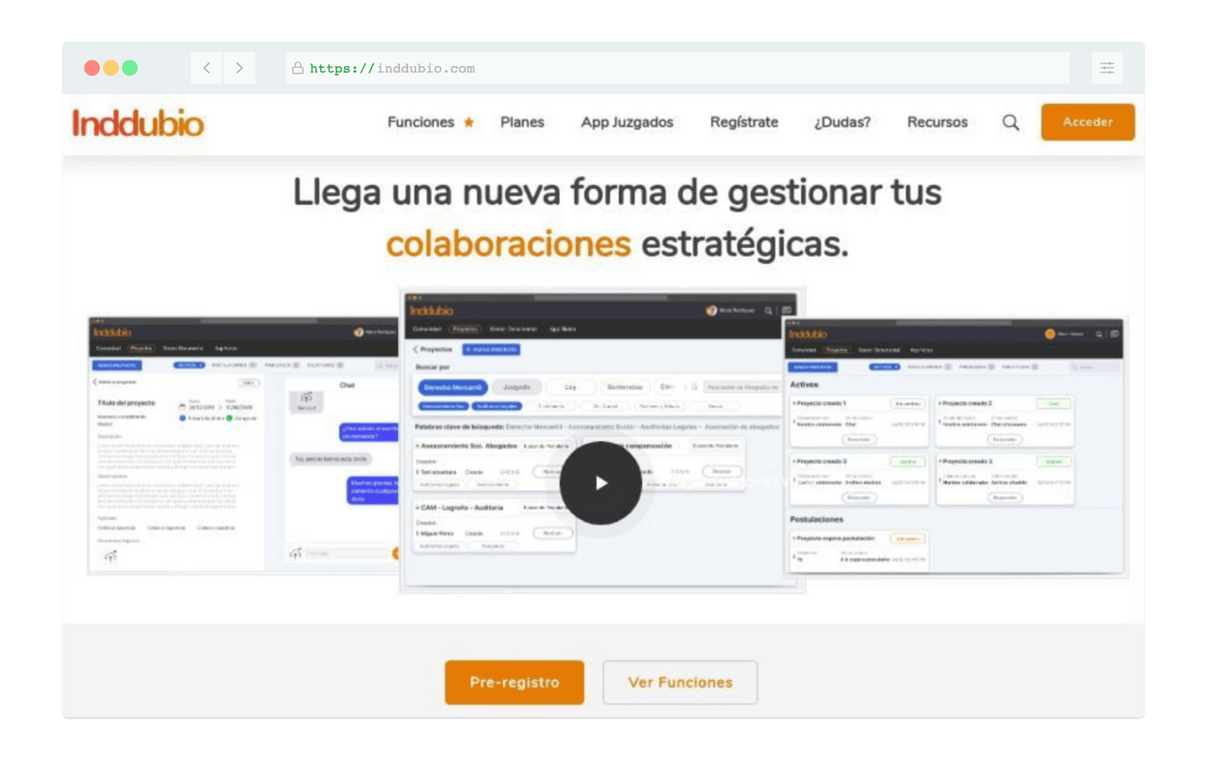Click the browser back arrow
This screenshot has height=760, width=1208.
pyautogui.click(x=207, y=68)
